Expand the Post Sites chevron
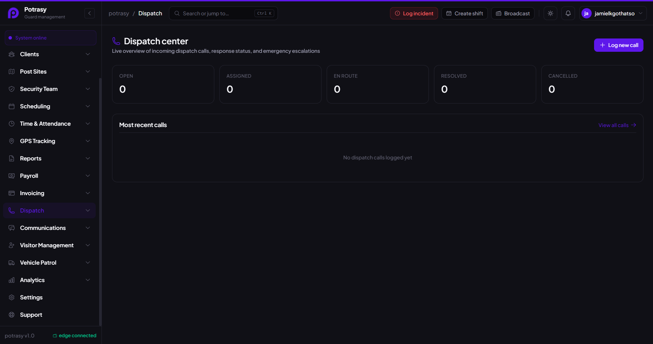653x344 pixels. tap(88, 72)
